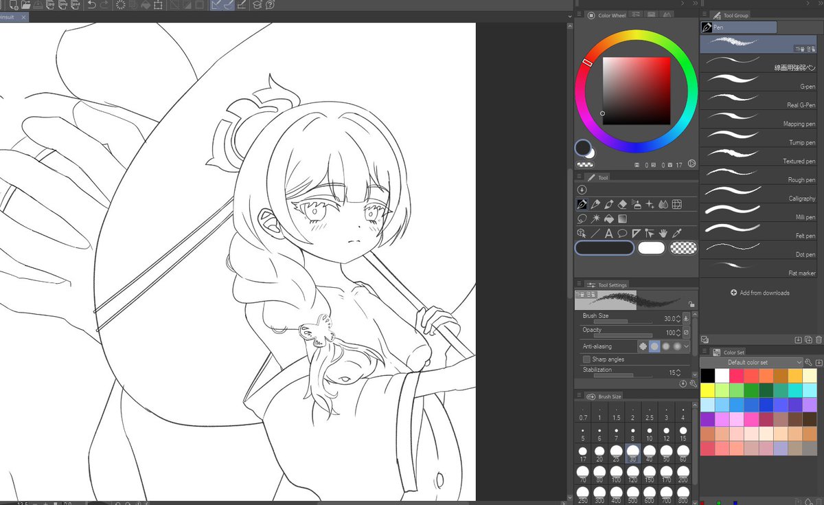Click the Undo arrow in command bar

91,5
